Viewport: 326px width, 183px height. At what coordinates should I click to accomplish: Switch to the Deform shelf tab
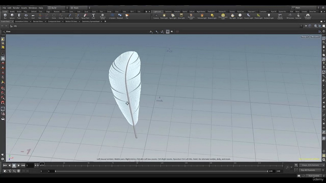(x=34, y=12)
